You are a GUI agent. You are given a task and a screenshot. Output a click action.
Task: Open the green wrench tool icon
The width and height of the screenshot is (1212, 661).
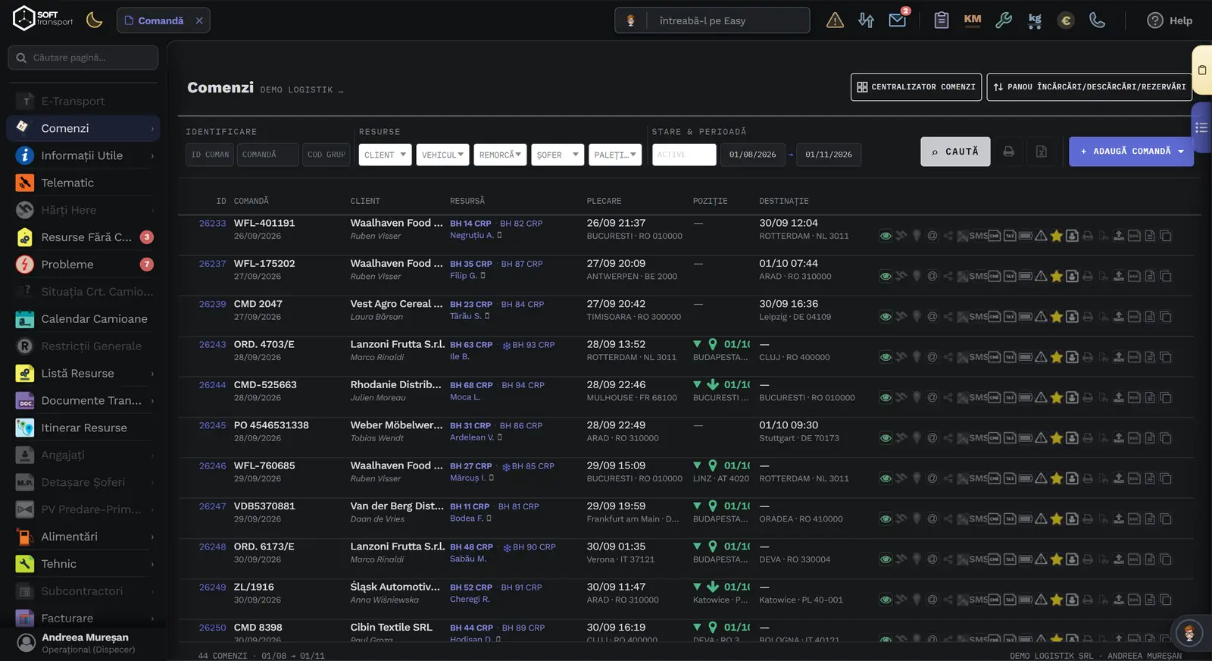pos(1004,20)
